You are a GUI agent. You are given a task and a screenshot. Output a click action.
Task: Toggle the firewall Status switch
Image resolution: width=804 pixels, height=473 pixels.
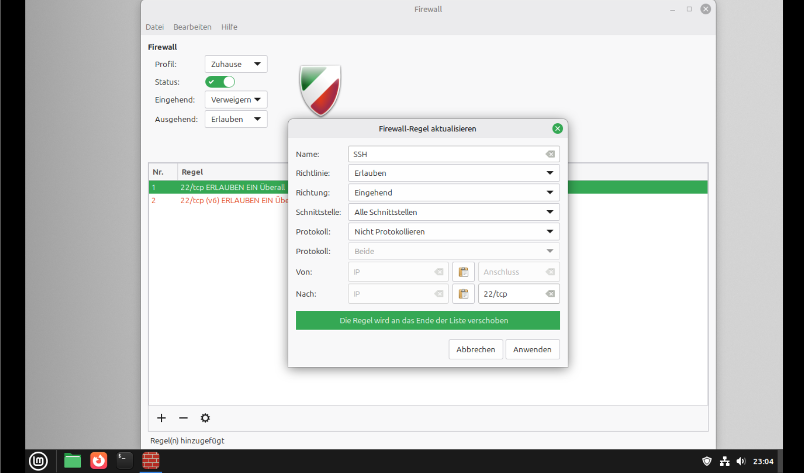click(x=220, y=82)
